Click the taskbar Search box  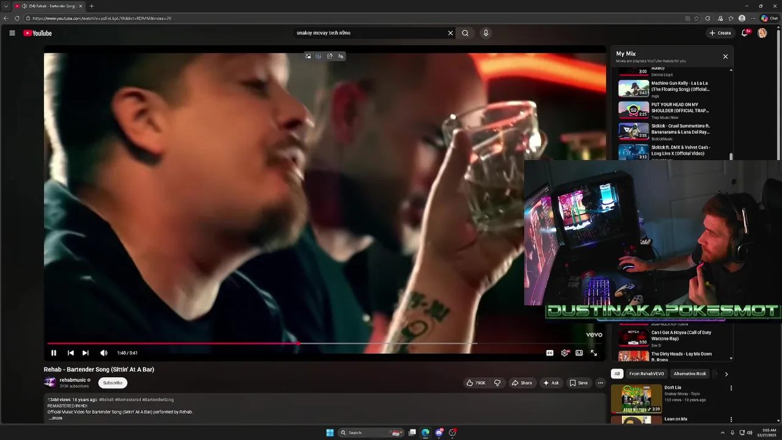coord(371,433)
